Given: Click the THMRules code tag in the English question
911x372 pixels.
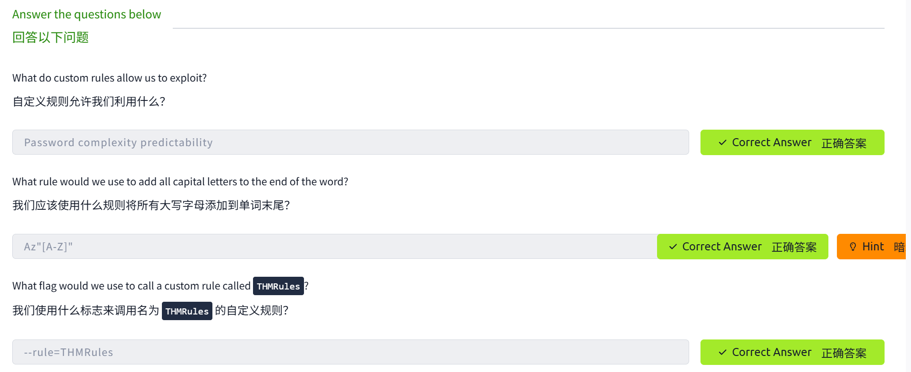Looking at the screenshot, I should click(x=278, y=286).
